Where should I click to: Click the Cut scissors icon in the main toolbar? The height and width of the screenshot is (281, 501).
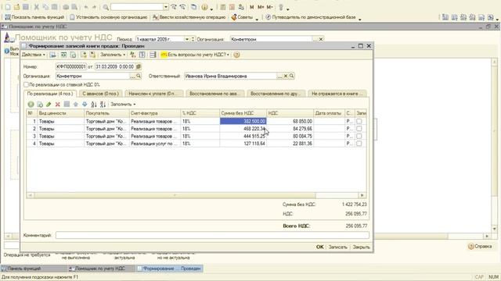(x=37, y=7)
